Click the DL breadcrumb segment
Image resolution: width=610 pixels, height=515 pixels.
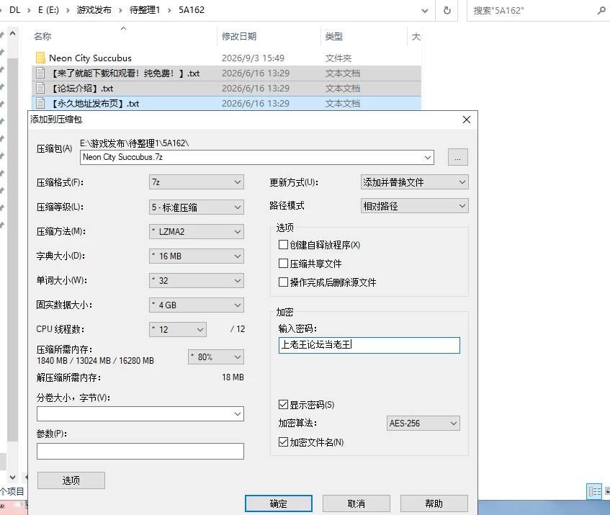[15, 10]
